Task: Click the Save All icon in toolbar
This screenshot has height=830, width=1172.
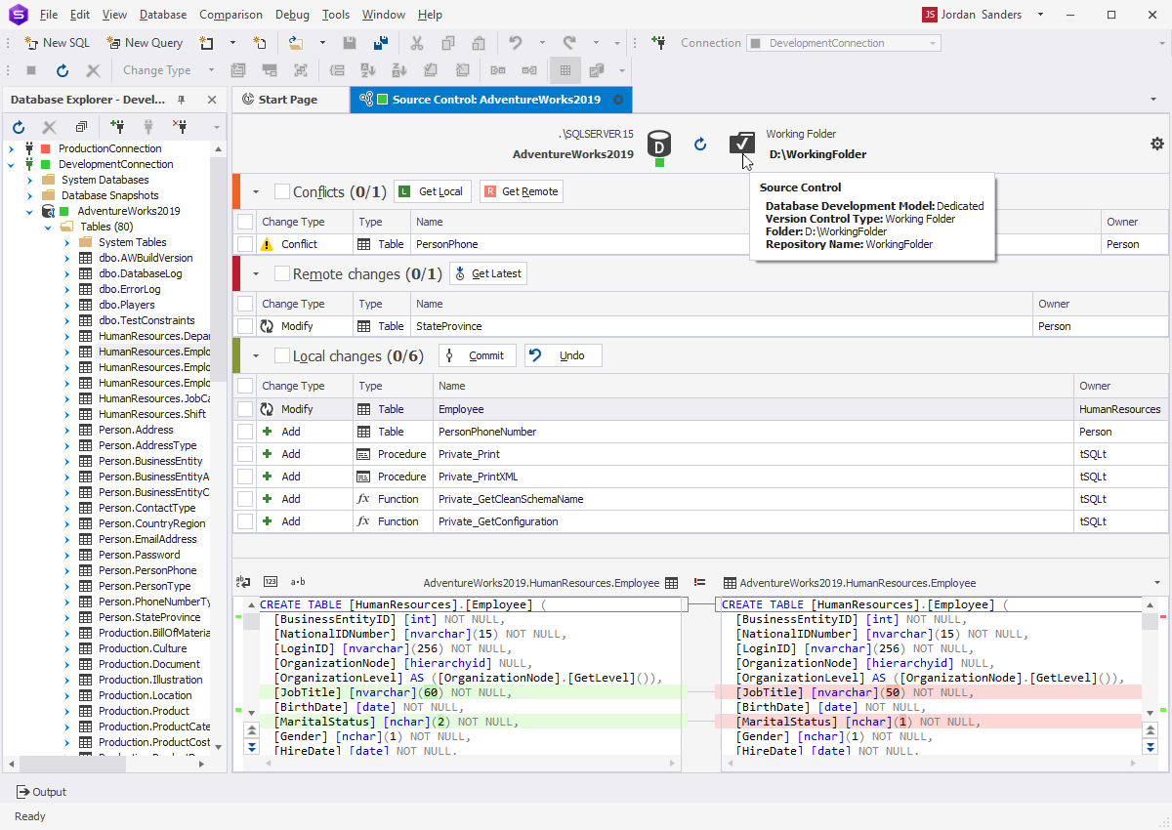Action: tap(381, 43)
